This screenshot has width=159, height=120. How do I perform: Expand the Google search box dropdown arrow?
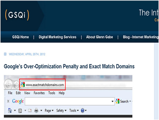[113, 101]
